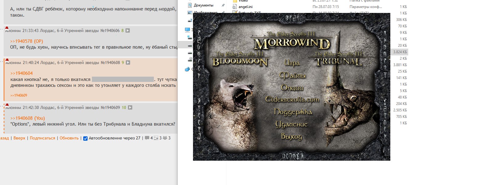Viewport: 501px width, 185px height.
Task: Click the 48 КБ size cell
Action: 402,97
